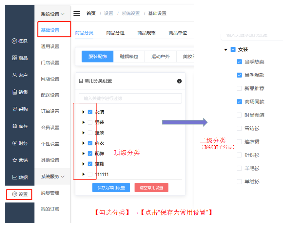Collapse the expanded 女装 node arrow

coord(226,50)
